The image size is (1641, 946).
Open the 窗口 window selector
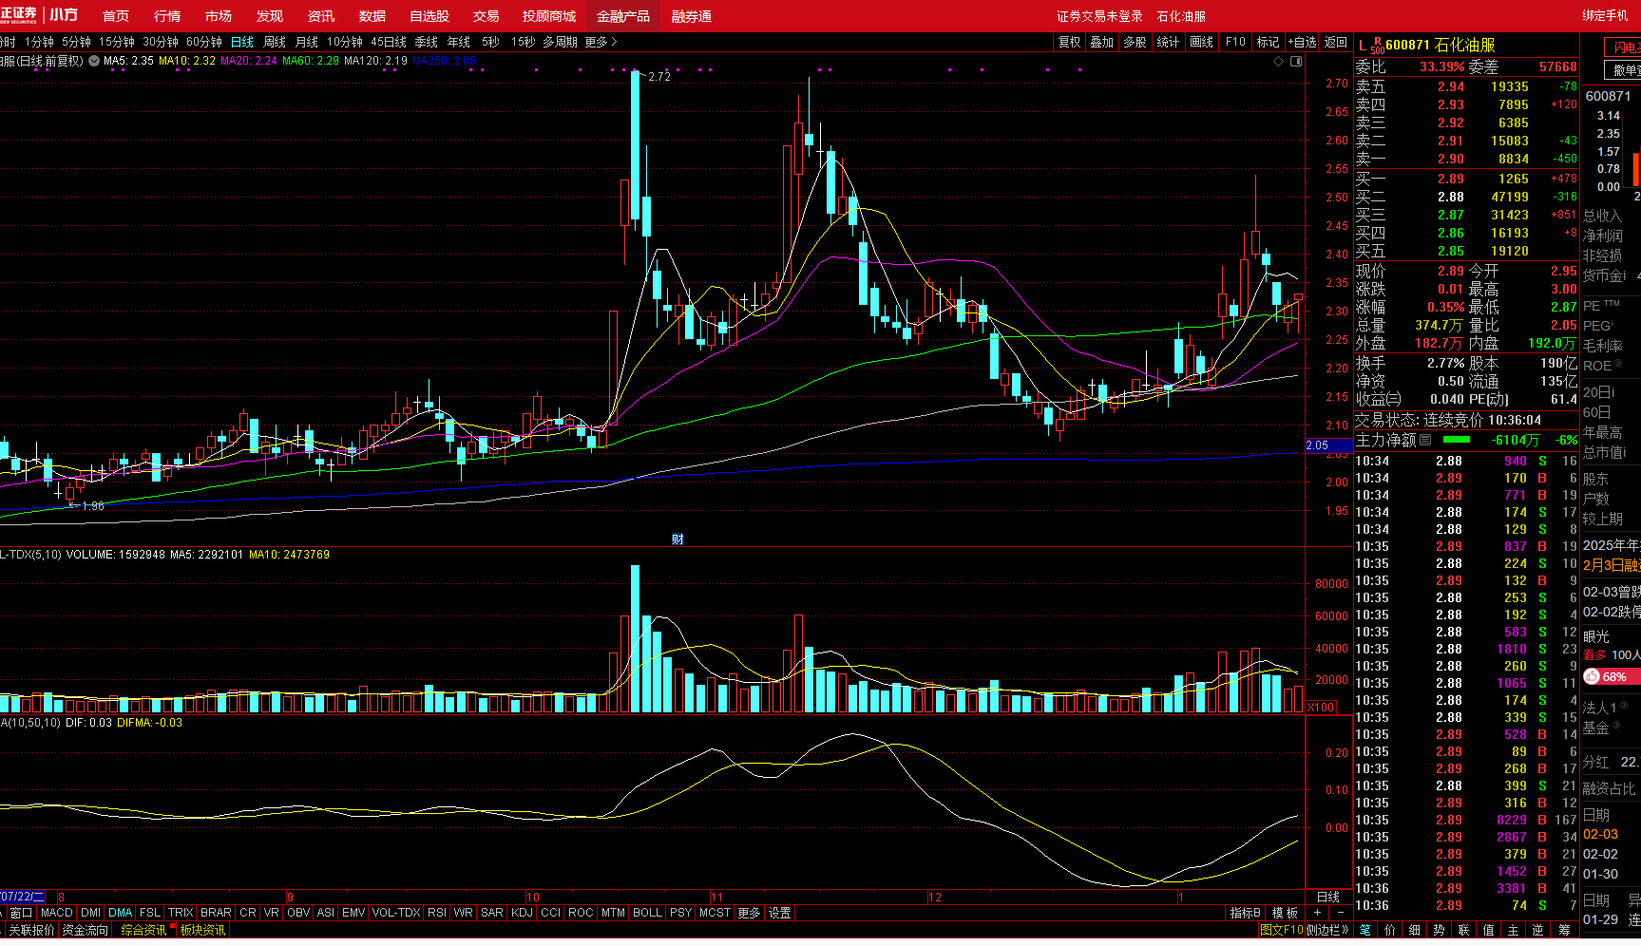(21, 913)
